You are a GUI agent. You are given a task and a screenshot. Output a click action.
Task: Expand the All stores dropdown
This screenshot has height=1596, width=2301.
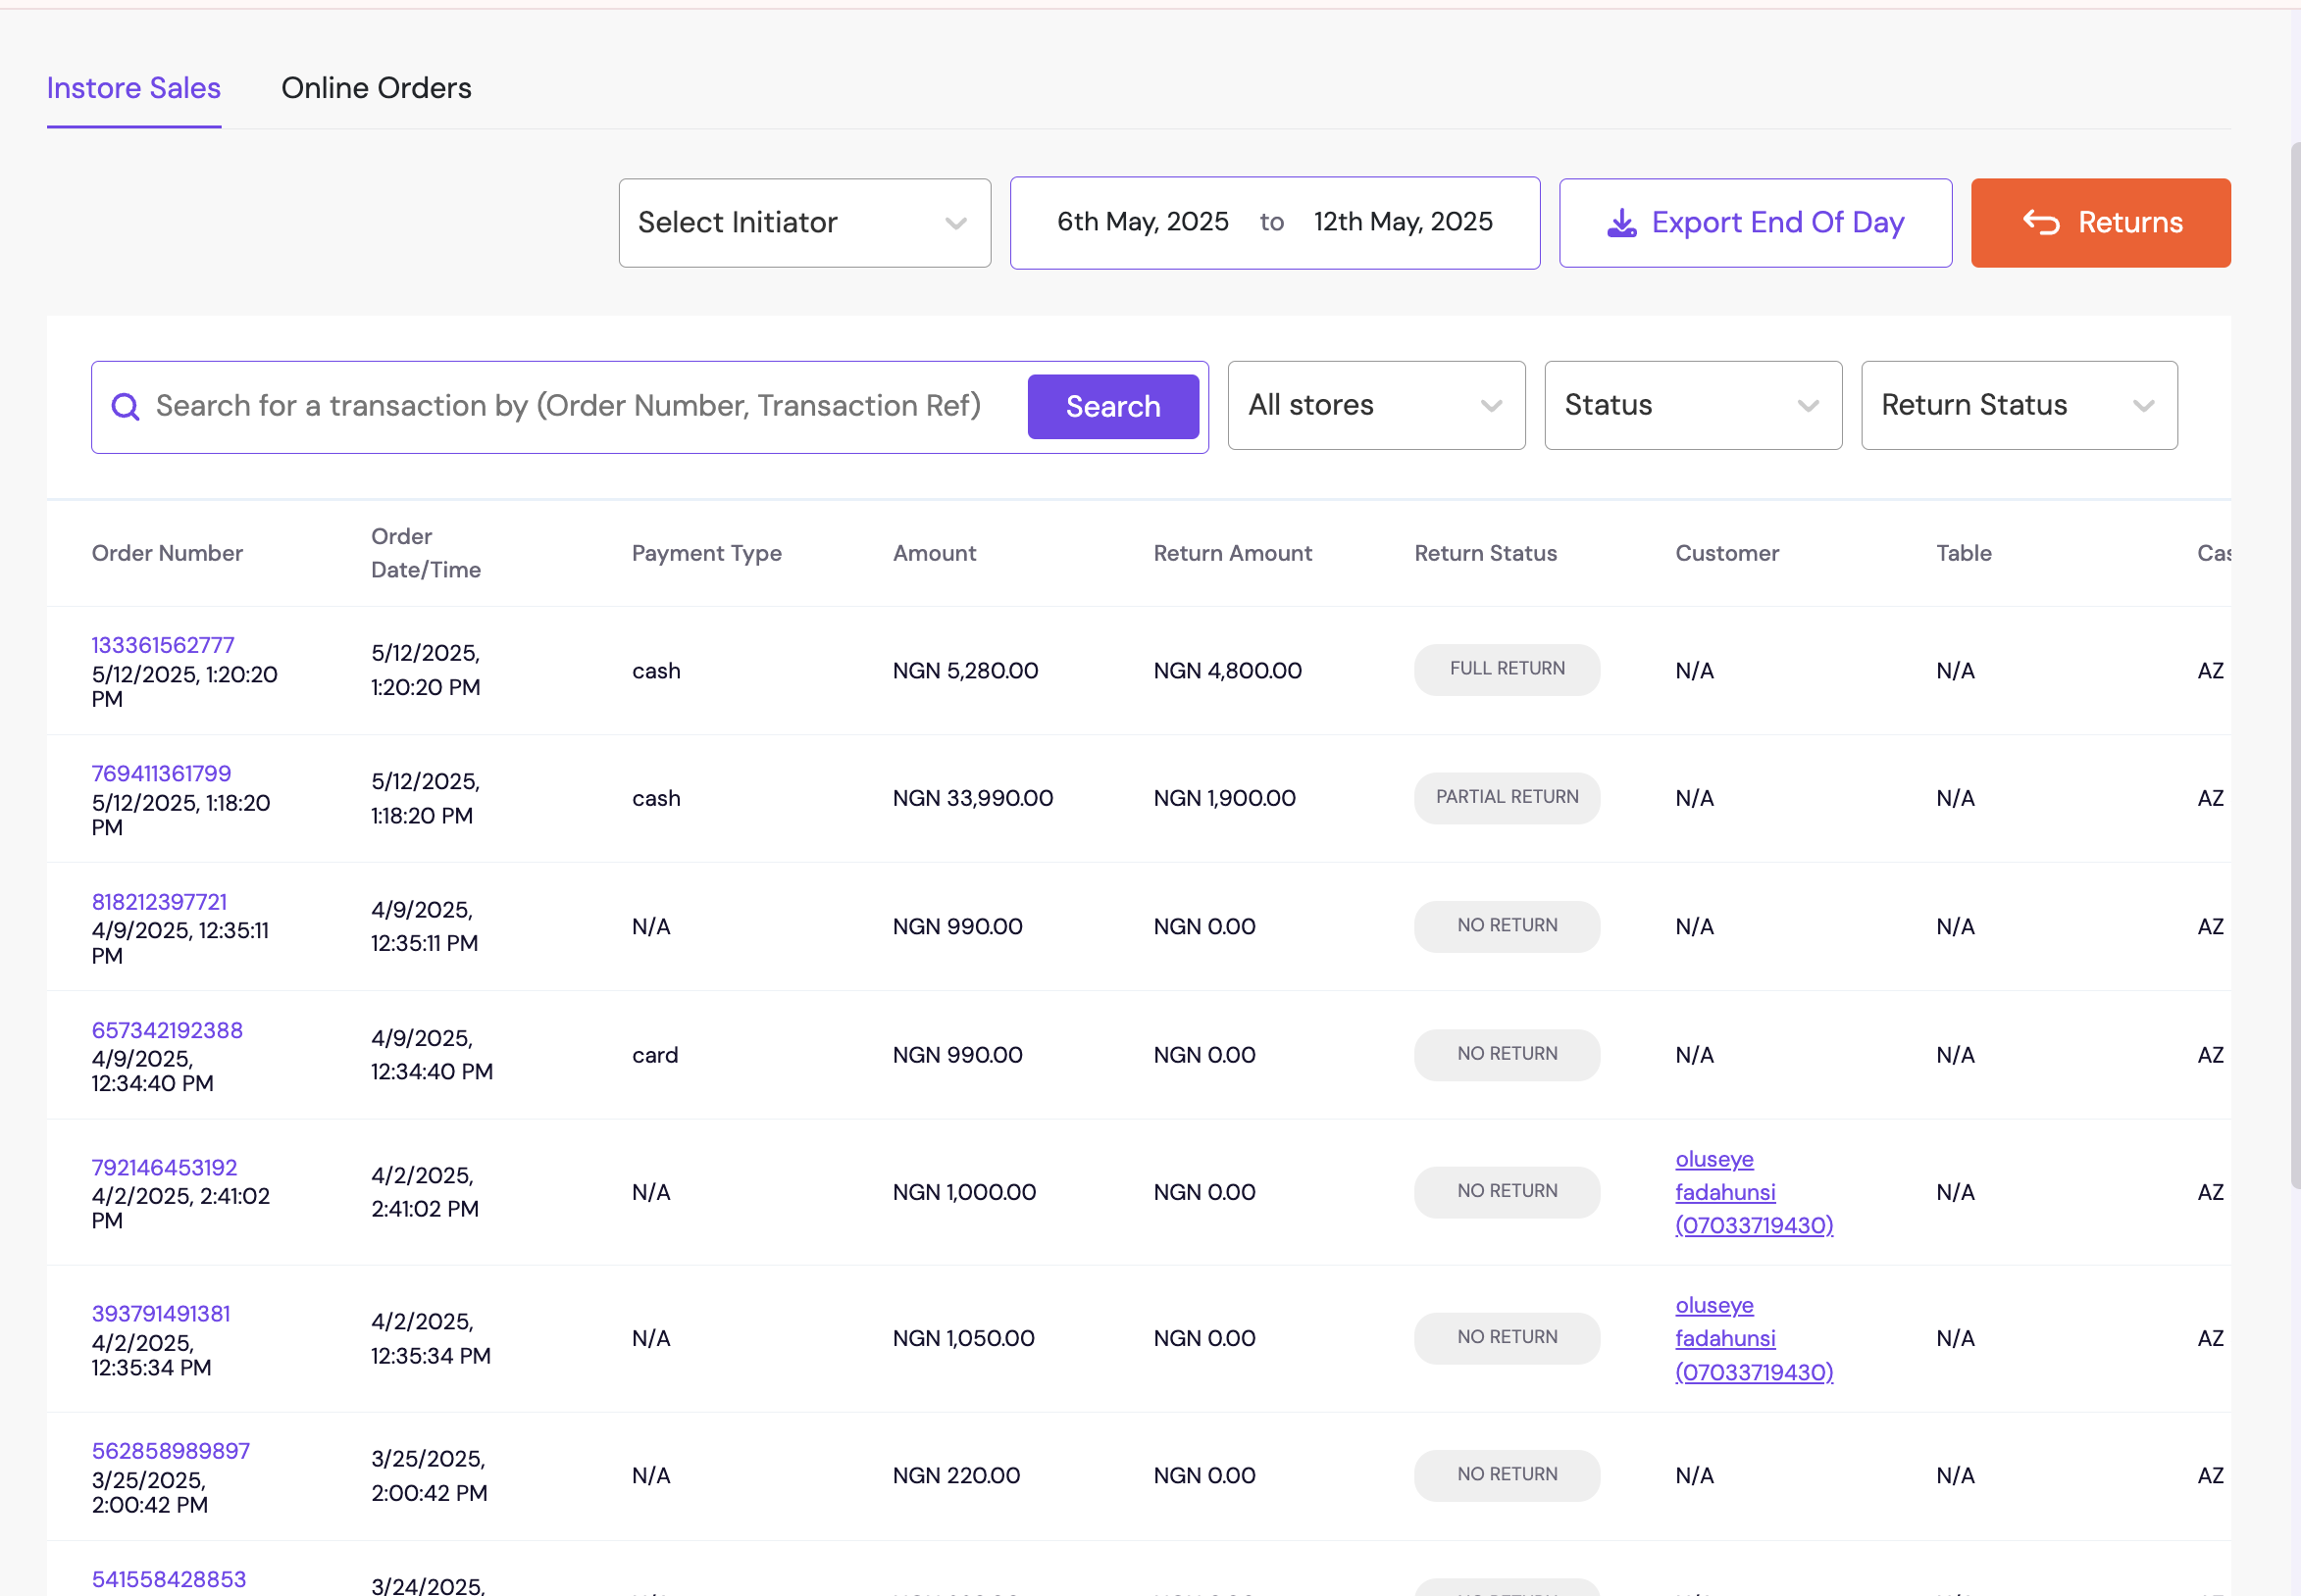(x=1375, y=405)
